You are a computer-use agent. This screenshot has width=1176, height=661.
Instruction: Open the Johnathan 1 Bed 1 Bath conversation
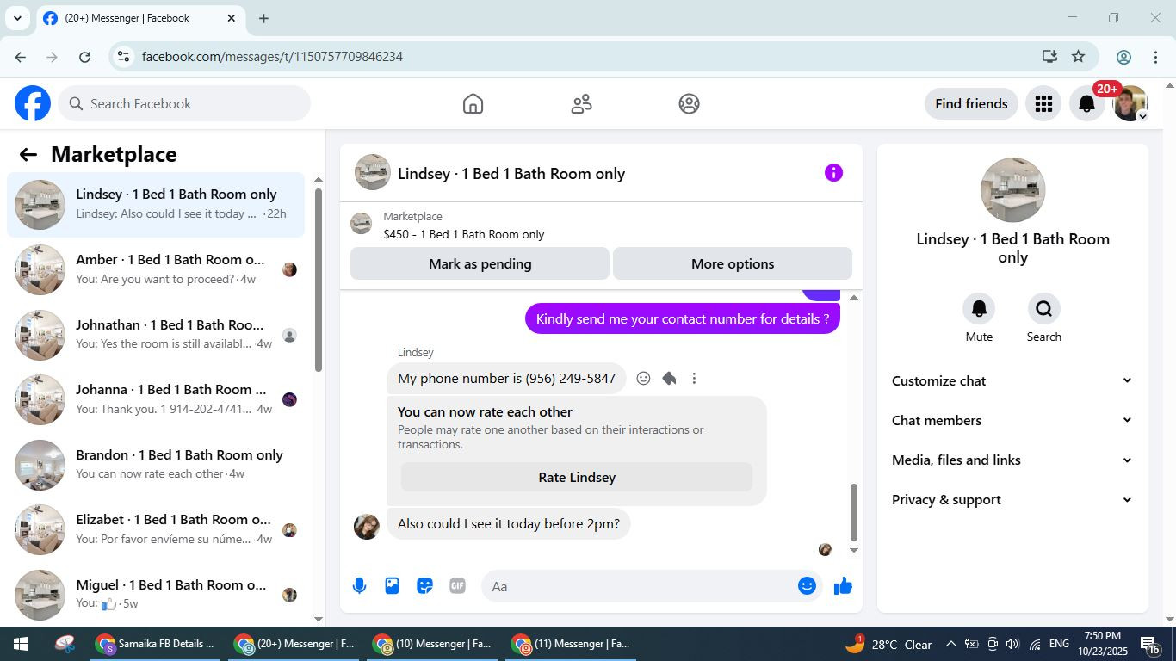coord(156,335)
